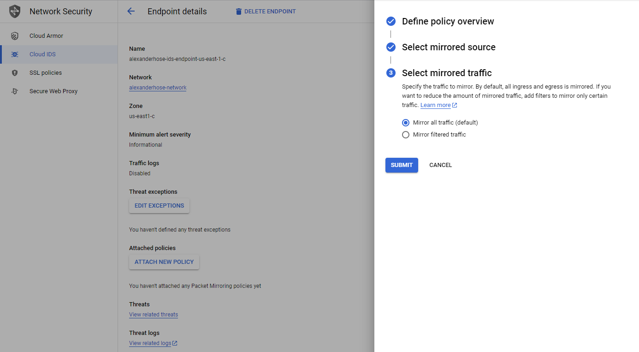The width and height of the screenshot is (639, 352).
Task: Submit the packet mirroring policy
Action: click(402, 165)
